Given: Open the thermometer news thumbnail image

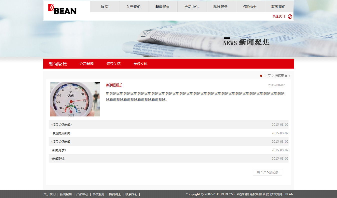Looking at the screenshot, I should (75, 99).
